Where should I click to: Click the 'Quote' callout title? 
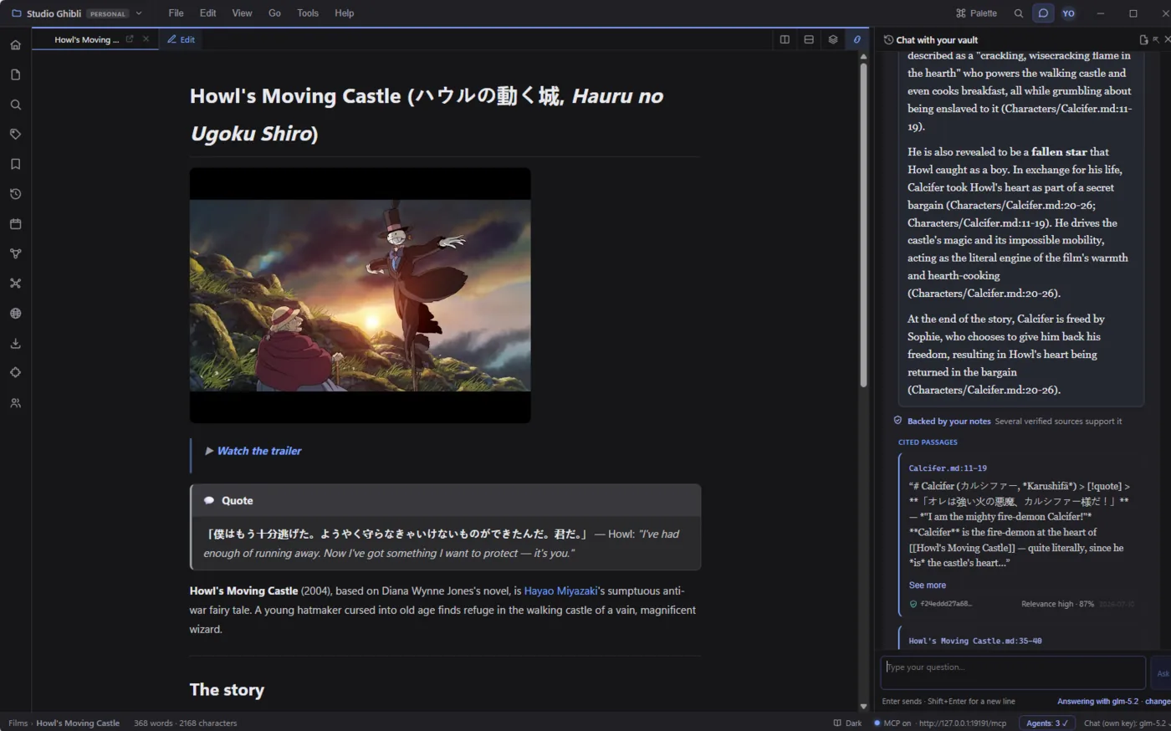point(237,501)
